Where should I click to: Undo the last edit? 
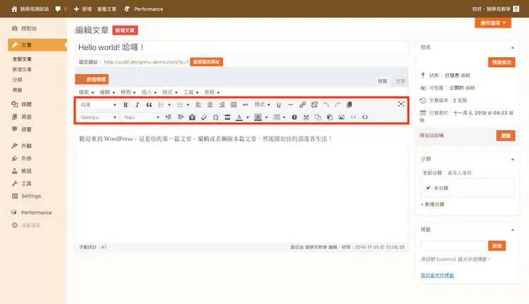pyautogui.click(x=327, y=105)
